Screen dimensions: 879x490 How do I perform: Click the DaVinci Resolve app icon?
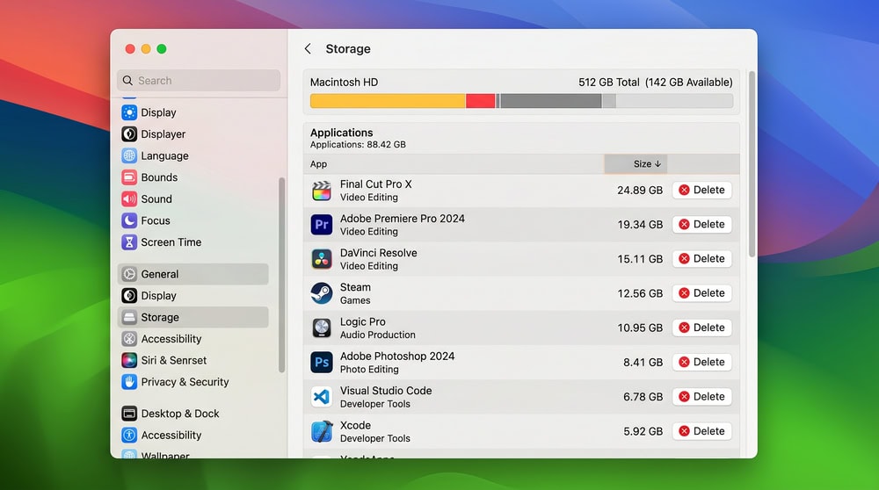pyautogui.click(x=321, y=259)
